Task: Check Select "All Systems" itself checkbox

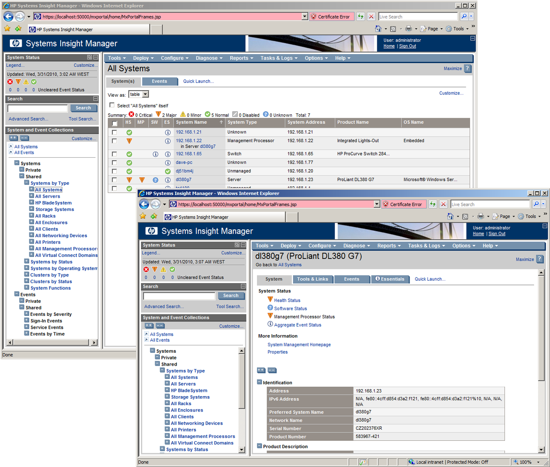Action: [x=112, y=105]
